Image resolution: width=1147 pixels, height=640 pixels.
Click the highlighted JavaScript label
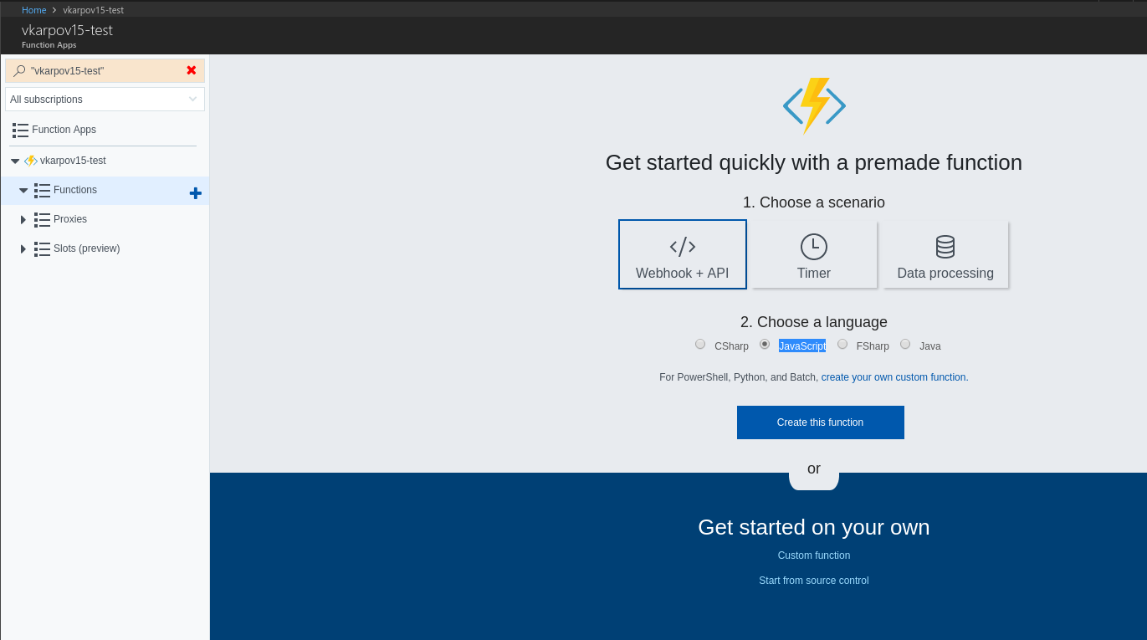[802, 346]
